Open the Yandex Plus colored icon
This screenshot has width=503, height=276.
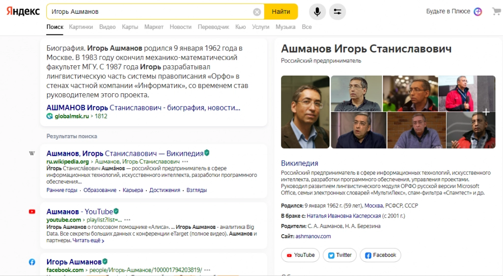[x=478, y=11]
